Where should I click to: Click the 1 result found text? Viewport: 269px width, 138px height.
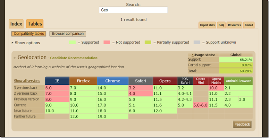[133, 19]
